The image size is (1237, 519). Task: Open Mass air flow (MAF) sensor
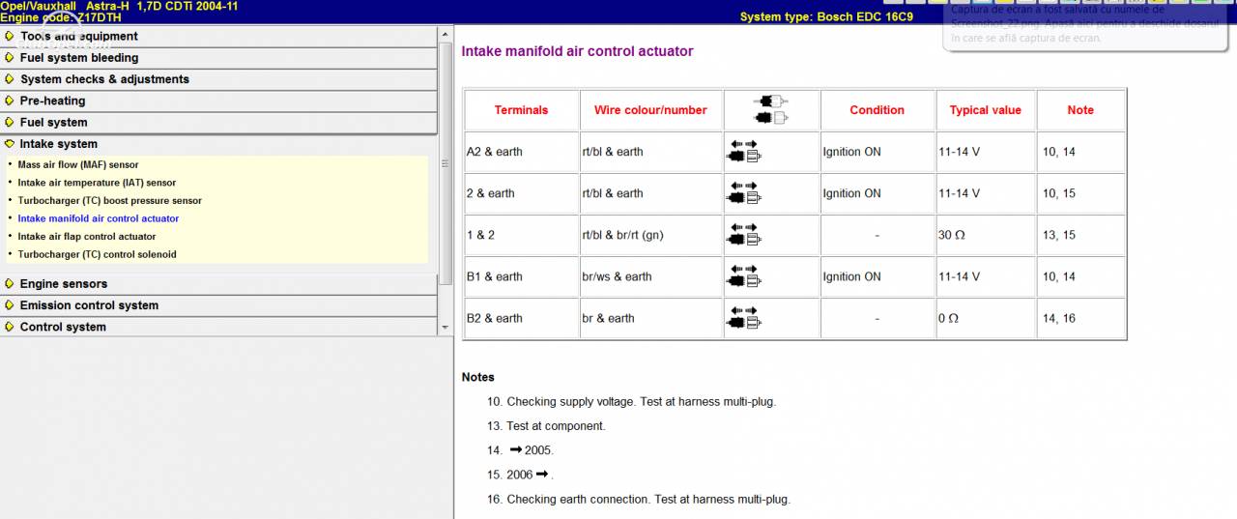coord(78,164)
